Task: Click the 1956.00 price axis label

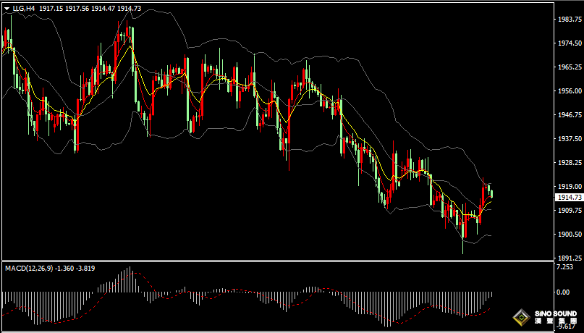Action: click(x=569, y=91)
